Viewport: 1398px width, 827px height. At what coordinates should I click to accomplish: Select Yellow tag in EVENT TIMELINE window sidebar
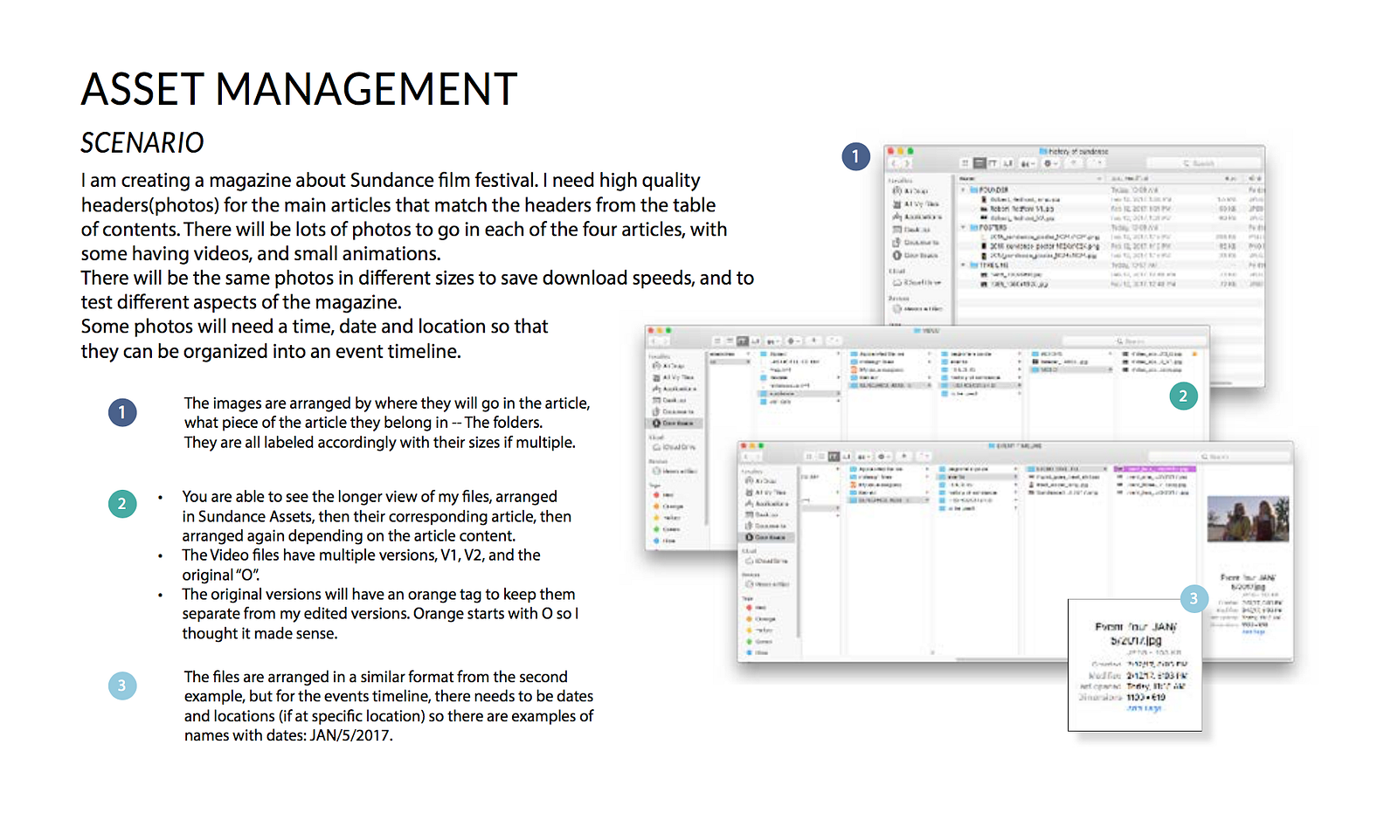[759, 630]
